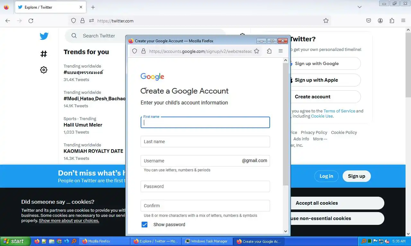The width and height of the screenshot is (411, 246).
Task: Click the Search Twitter magnifier icon
Action: 74,36
